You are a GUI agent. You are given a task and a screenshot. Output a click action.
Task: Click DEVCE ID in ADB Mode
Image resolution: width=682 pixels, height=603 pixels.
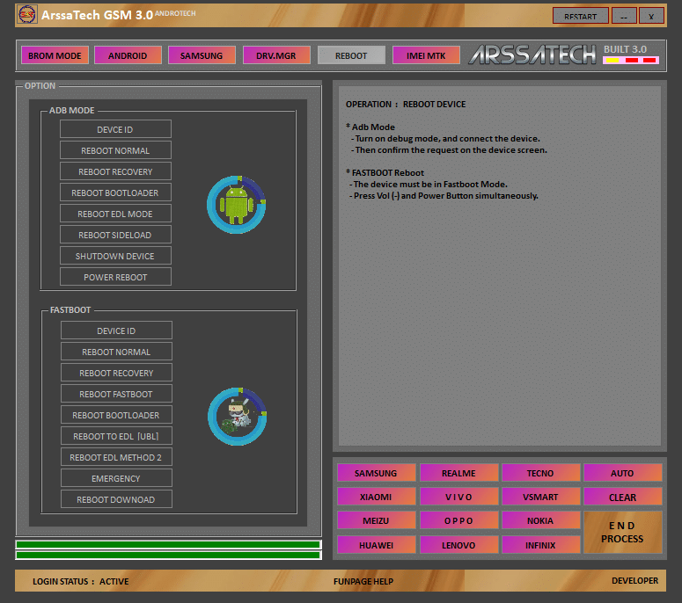coord(115,129)
